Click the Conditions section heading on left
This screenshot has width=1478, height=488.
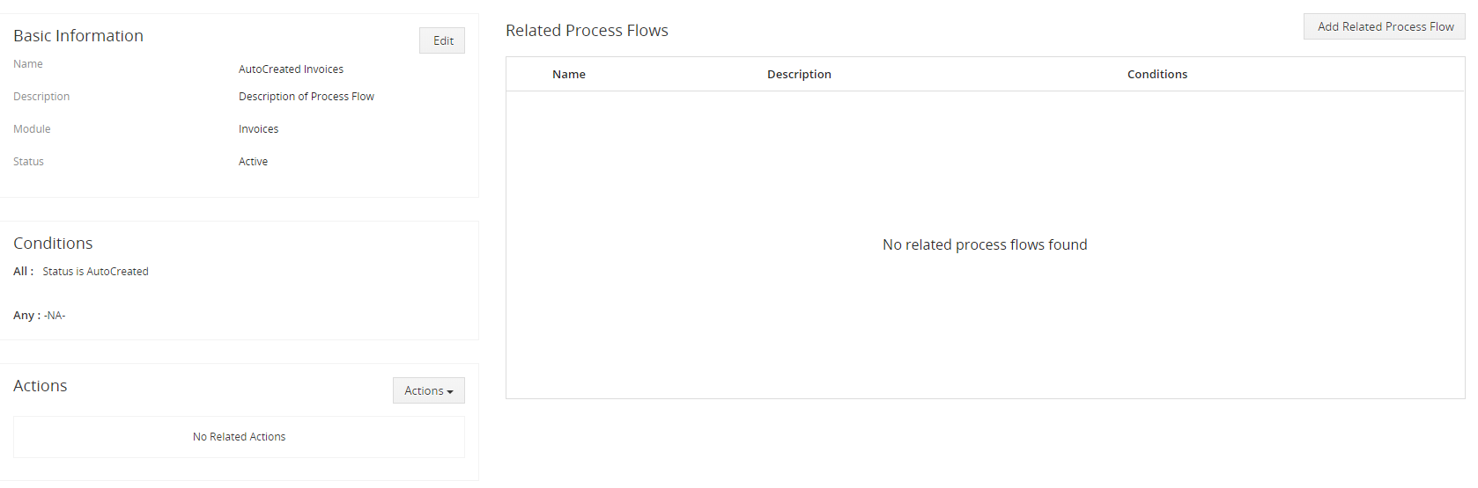tap(53, 244)
